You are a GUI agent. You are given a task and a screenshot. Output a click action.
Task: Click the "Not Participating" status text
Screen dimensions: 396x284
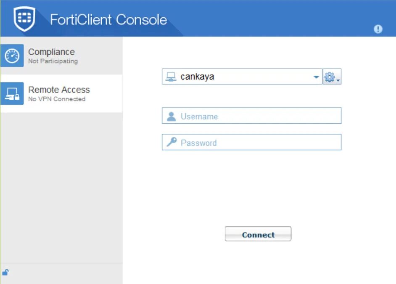point(53,61)
